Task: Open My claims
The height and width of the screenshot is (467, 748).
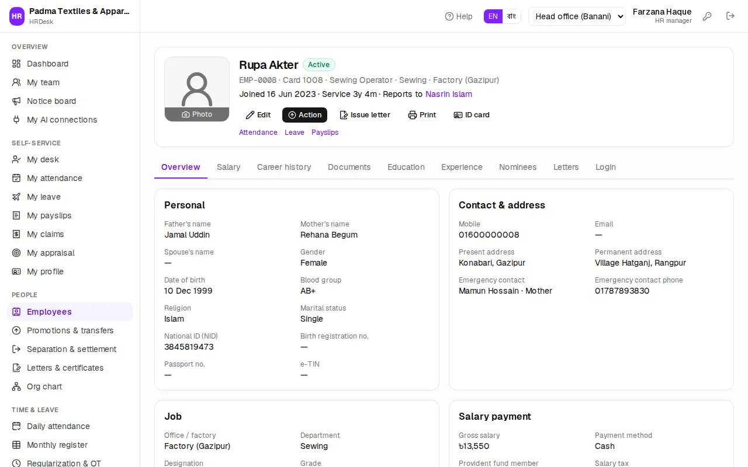Action: pos(70,234)
